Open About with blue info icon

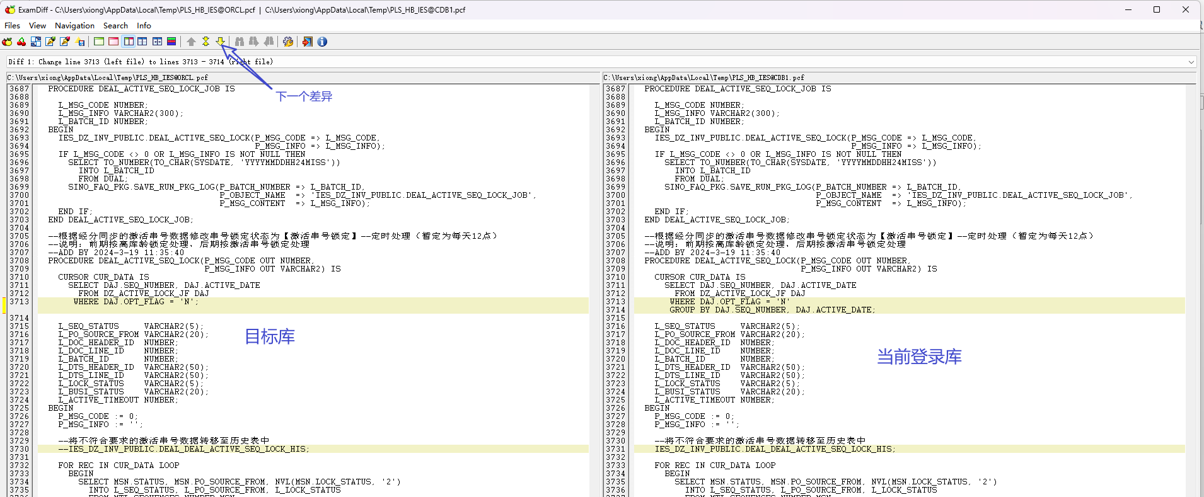[322, 42]
